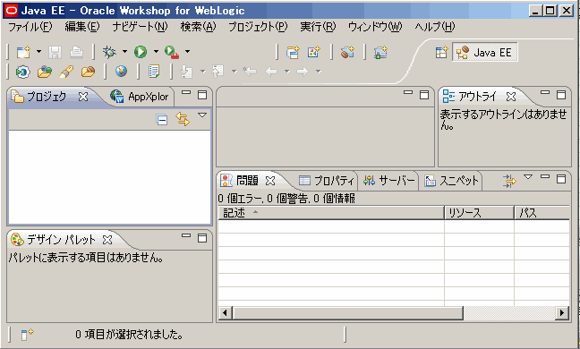The width and height of the screenshot is (580, 349).
Task: Open project explorer view menu triangle
Action: click(202, 115)
